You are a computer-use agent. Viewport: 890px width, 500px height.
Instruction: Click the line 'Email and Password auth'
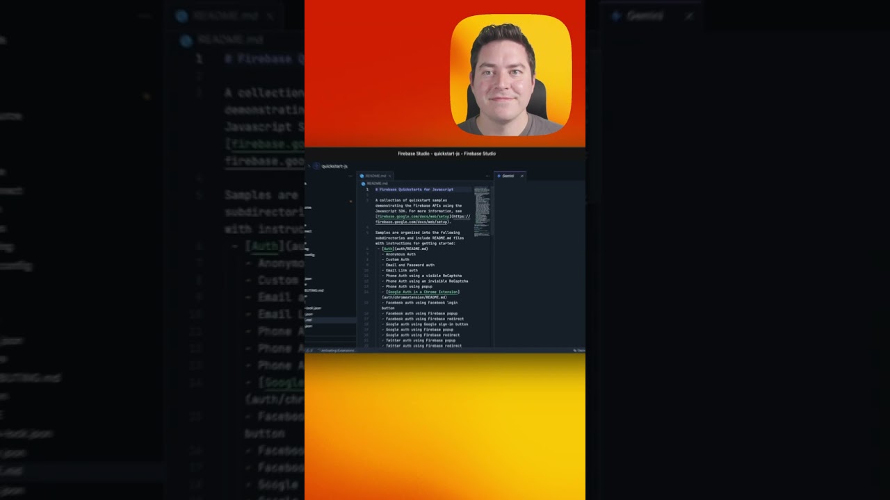[408, 265]
